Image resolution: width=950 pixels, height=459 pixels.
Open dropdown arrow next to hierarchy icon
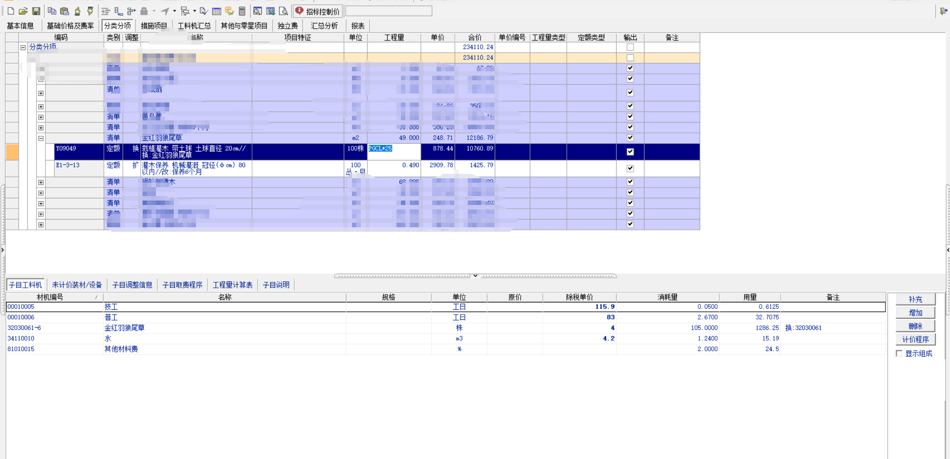[195, 11]
